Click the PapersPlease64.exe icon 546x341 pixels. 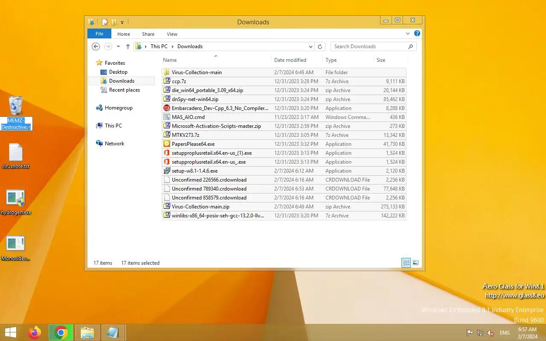167,144
